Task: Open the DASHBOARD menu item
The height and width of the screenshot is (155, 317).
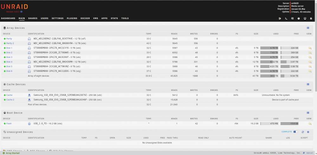Action: (x=8, y=18)
